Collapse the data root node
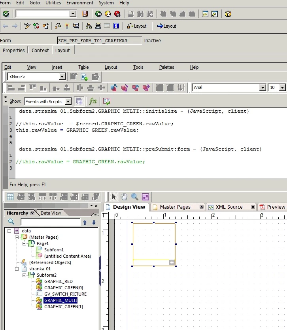 click(x=9, y=231)
